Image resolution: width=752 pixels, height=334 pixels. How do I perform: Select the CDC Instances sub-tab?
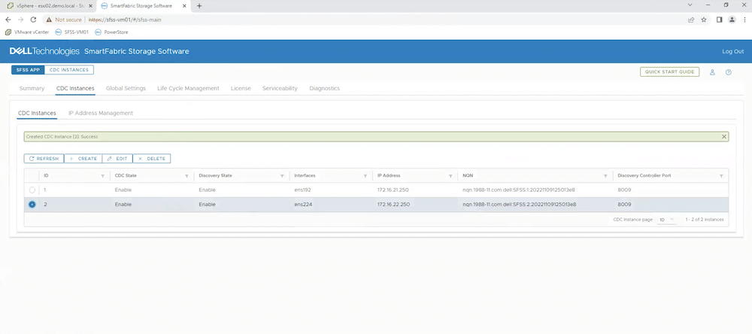tap(37, 114)
